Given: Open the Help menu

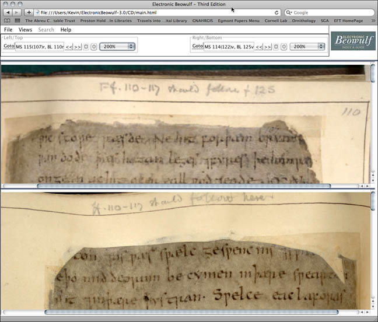Looking at the screenshot, I should [66, 30].
